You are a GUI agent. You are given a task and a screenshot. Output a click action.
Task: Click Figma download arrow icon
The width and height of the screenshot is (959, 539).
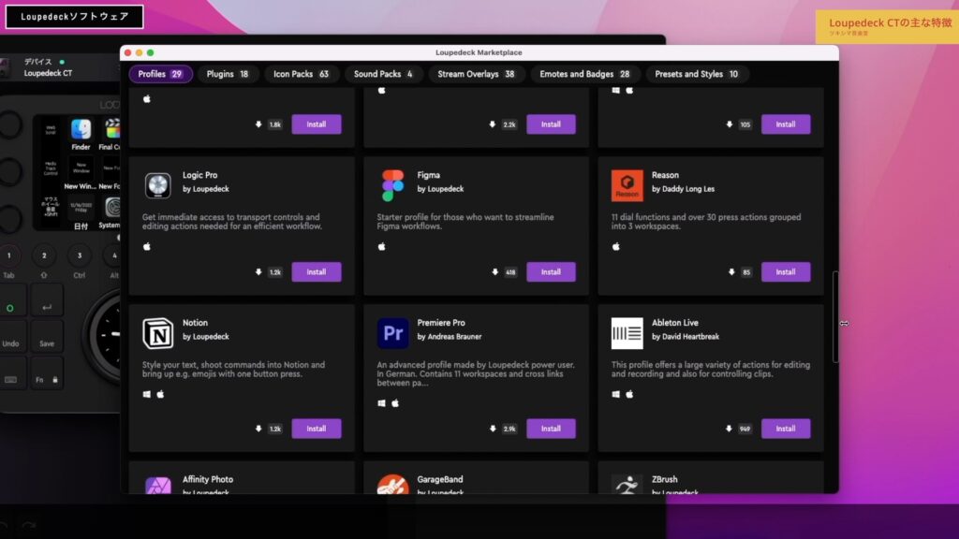point(494,272)
